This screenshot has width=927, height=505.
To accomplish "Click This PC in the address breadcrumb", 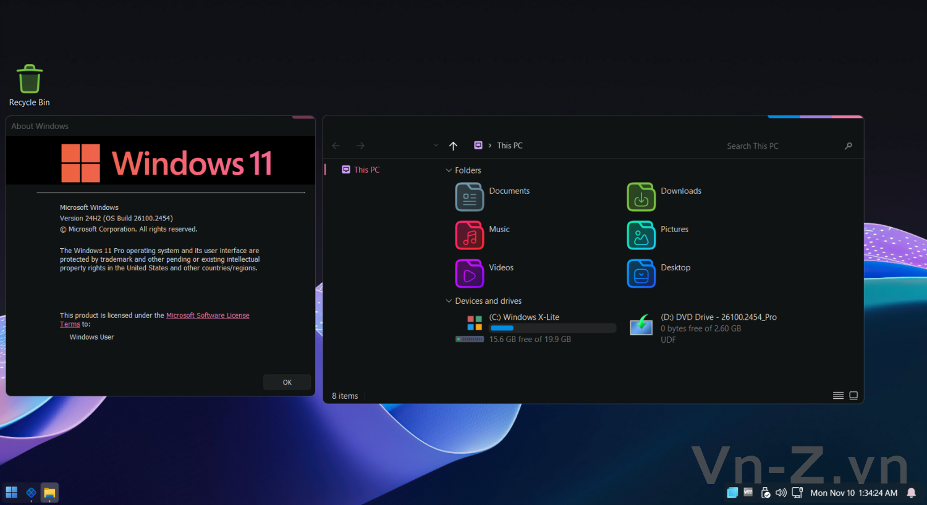I will 509,146.
